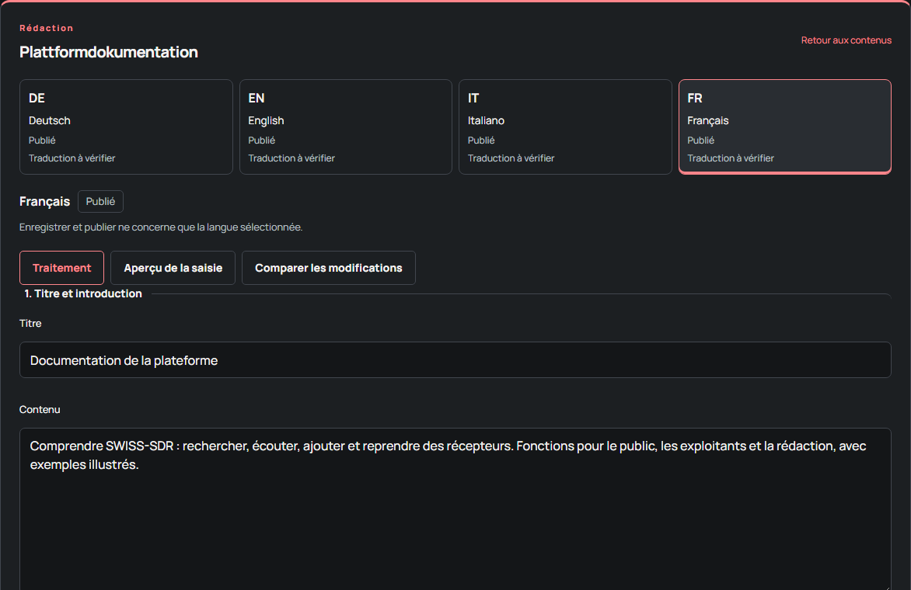Select the IT Italiano language card
911x590 pixels.
point(565,127)
